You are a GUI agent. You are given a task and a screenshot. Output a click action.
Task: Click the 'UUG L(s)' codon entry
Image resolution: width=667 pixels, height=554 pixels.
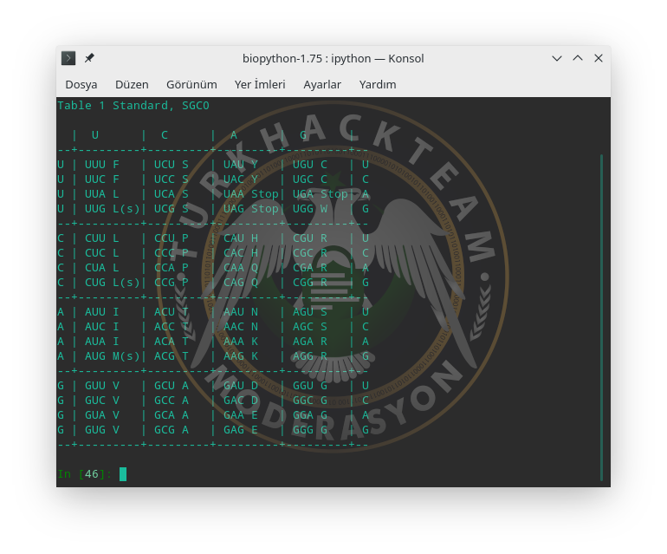click(113, 209)
